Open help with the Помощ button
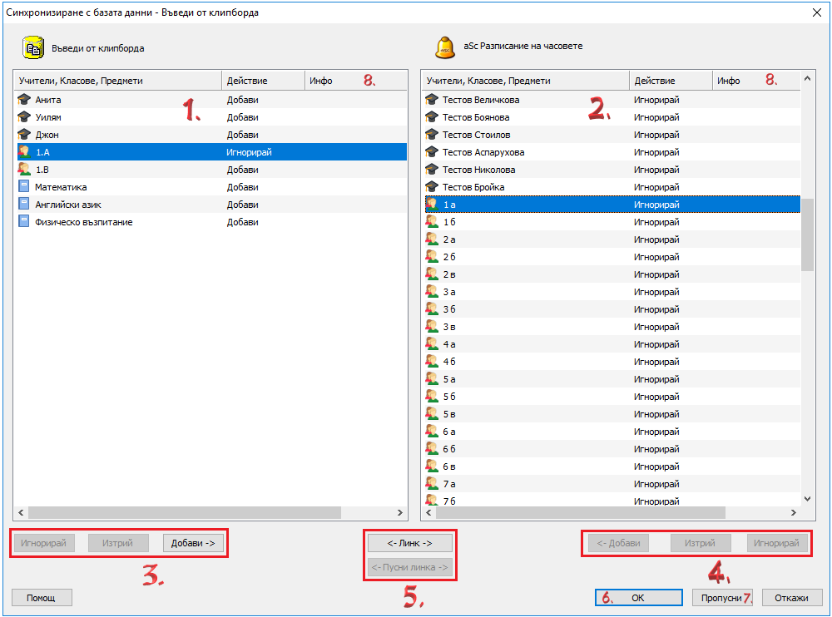The height and width of the screenshot is (617, 832). click(x=42, y=597)
